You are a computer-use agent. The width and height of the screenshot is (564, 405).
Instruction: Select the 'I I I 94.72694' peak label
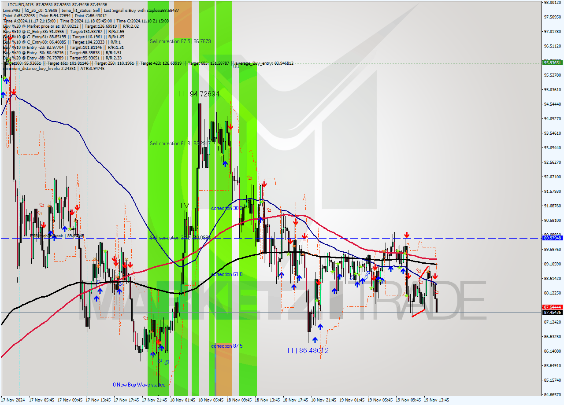point(199,94)
